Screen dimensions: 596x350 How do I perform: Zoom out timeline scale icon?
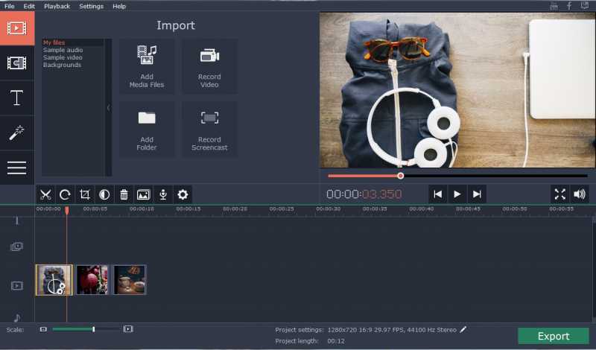[x=43, y=329]
